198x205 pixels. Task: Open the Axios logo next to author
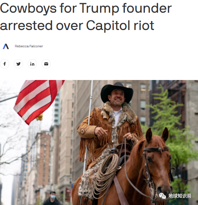click(6, 46)
